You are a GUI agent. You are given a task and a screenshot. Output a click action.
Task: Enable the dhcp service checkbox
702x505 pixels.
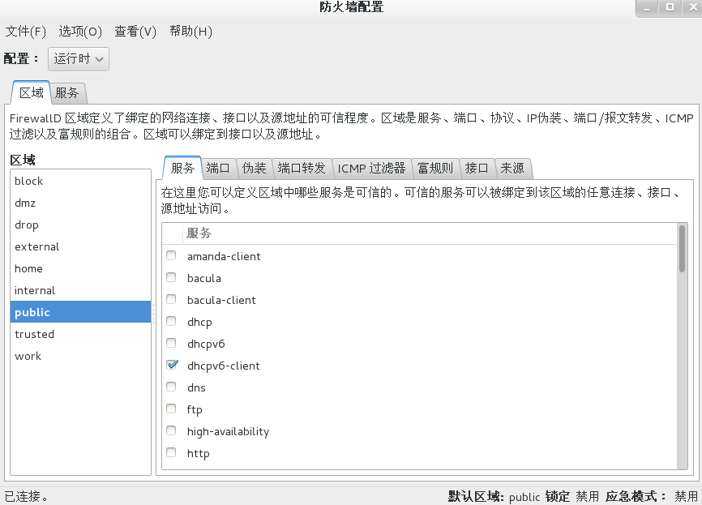click(171, 321)
